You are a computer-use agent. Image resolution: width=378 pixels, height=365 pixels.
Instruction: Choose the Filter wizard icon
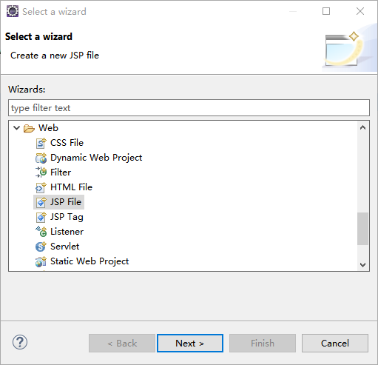pyautogui.click(x=41, y=173)
